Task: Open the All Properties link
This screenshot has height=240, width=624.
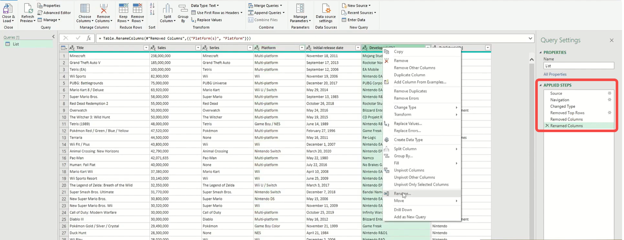Action: coord(555,74)
